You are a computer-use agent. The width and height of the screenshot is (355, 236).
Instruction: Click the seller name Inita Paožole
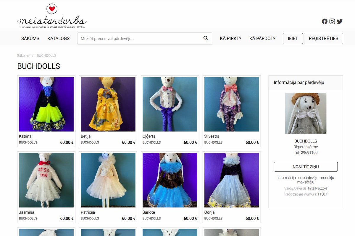tap(317, 189)
